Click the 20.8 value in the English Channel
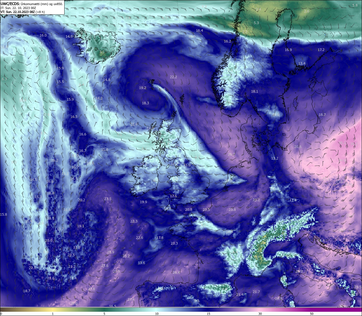This screenshot has width=362, height=316. [189, 210]
